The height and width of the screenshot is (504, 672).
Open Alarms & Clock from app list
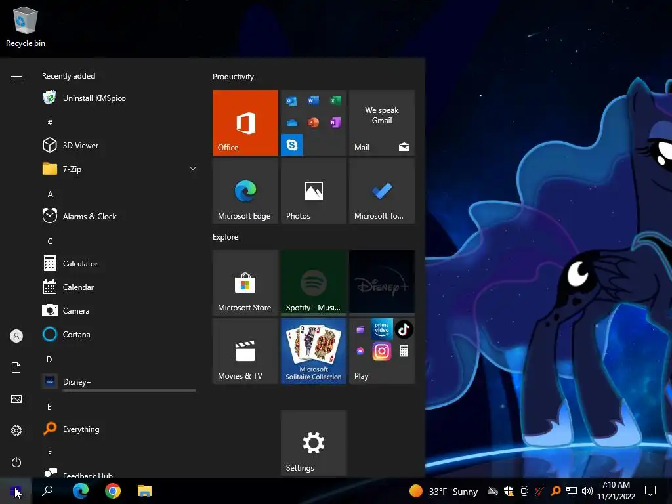point(119,217)
